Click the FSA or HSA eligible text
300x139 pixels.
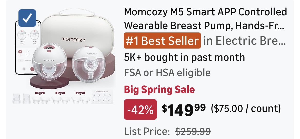pos(167,73)
